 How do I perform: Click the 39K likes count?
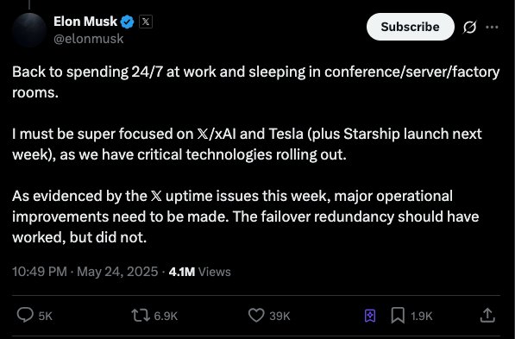[279, 316]
